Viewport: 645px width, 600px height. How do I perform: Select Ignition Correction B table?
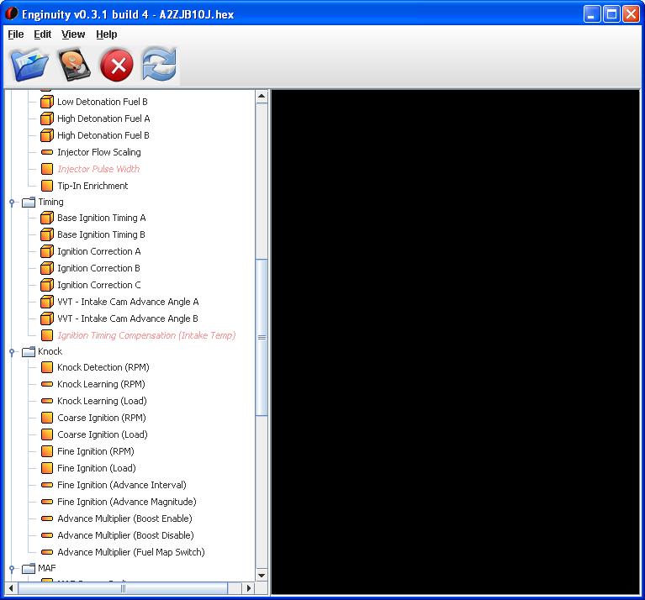[x=98, y=268]
